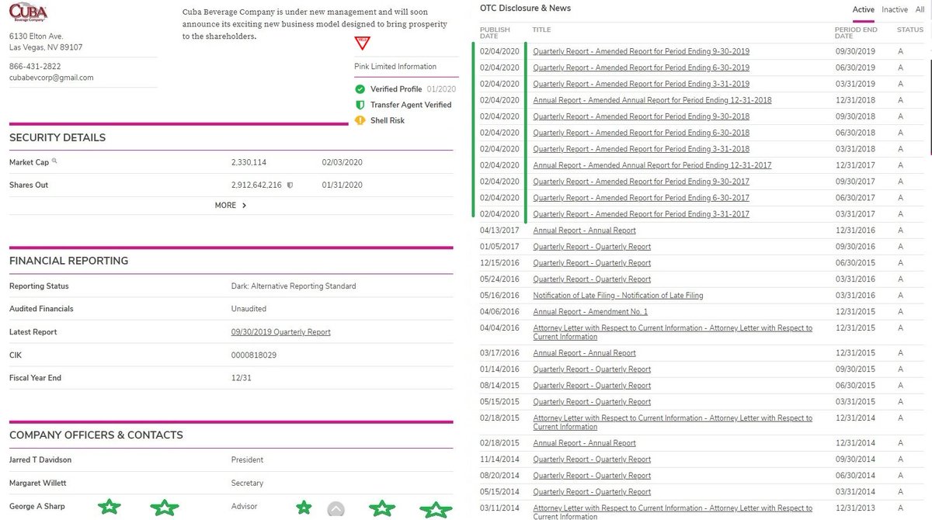This screenshot has width=932, height=520.
Task: Open the Quarterly Report published 01/14/2016
Action: [x=592, y=369]
